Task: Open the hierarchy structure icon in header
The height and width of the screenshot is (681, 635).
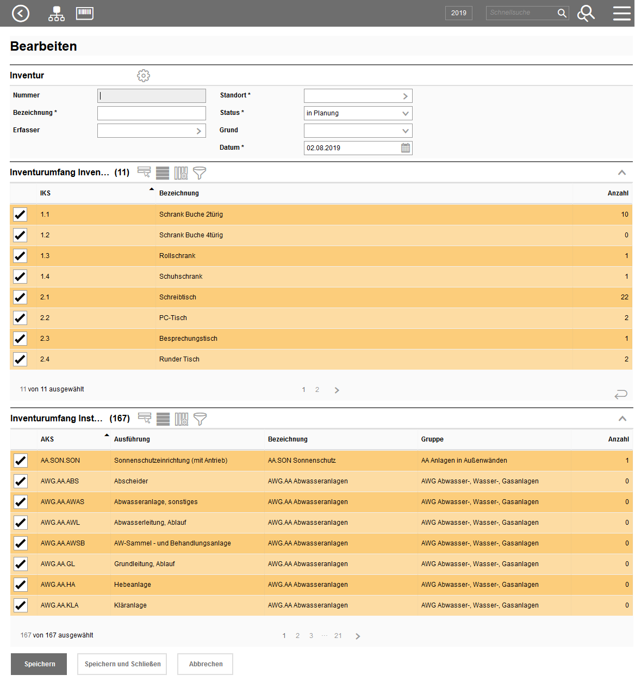Action: pyautogui.click(x=56, y=14)
